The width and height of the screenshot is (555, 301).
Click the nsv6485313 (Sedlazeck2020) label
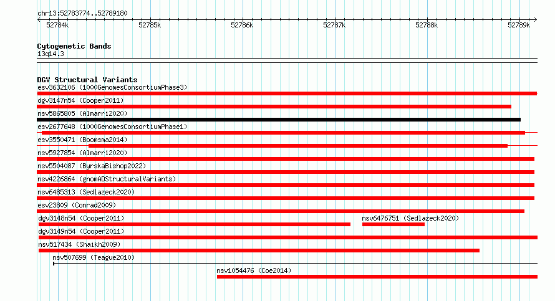click(86, 192)
